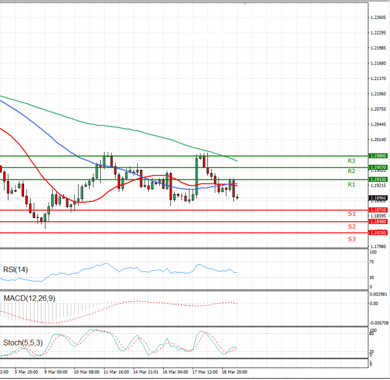This screenshot has height=380, width=390.
Task: Click the MACD(12,26,9) indicator label
Action: [29, 298]
